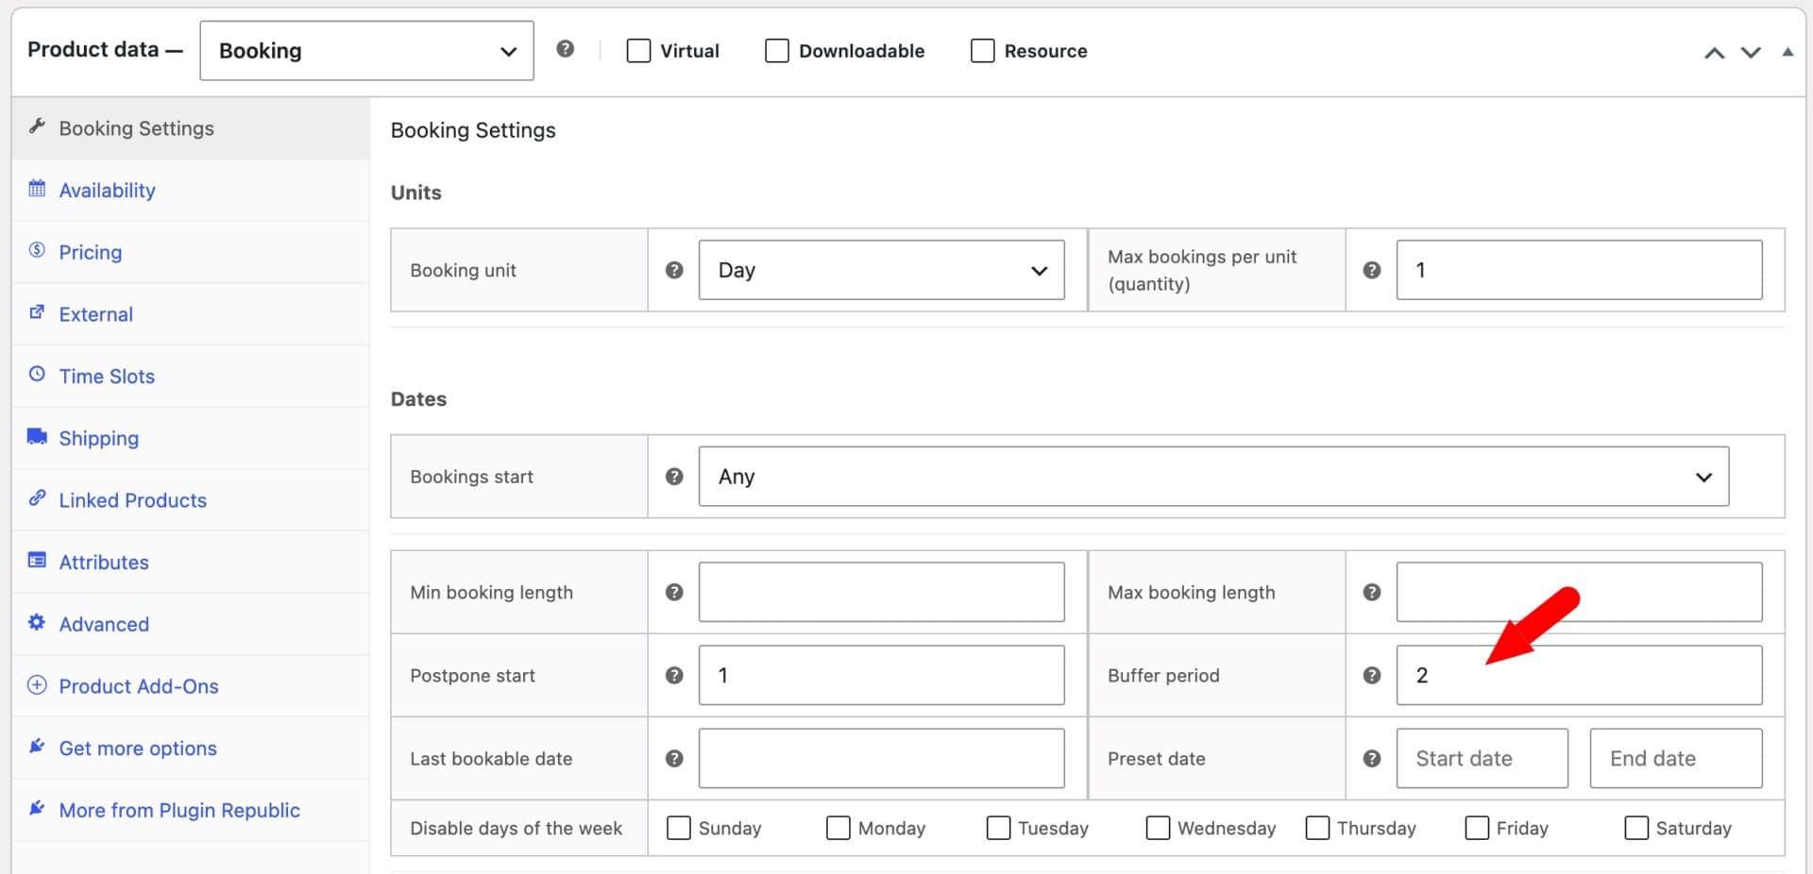
Task: Click the help icon for Min booking length
Action: click(x=674, y=592)
